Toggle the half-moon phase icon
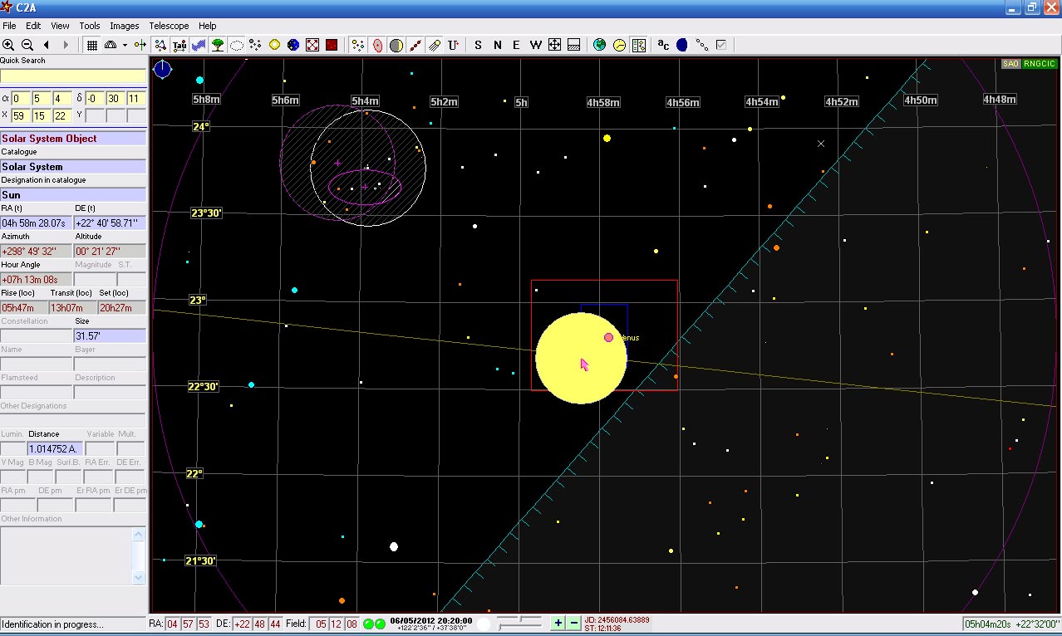The height and width of the screenshot is (636, 1062). pyautogui.click(x=396, y=45)
